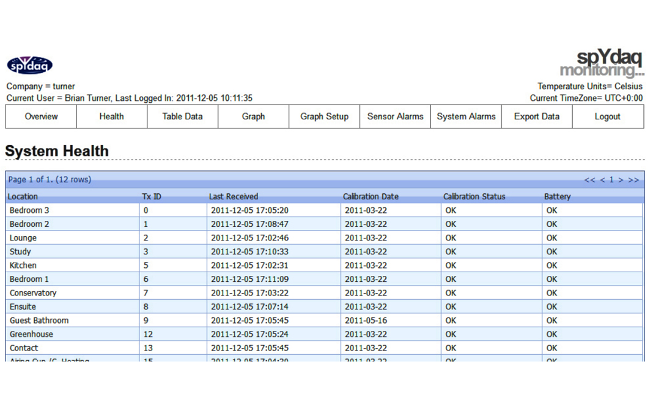Jump to last page with >> pager
The image size is (653, 408).
click(633, 180)
